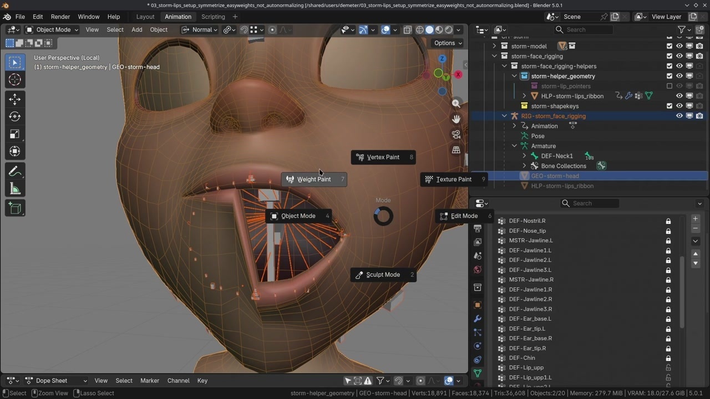Click the zoom magnifier viewport gizmo
The width and height of the screenshot is (710, 399).
pyautogui.click(x=456, y=104)
